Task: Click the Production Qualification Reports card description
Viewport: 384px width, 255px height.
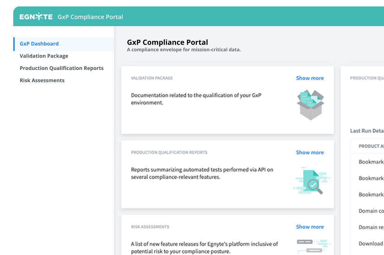Action: (202, 173)
